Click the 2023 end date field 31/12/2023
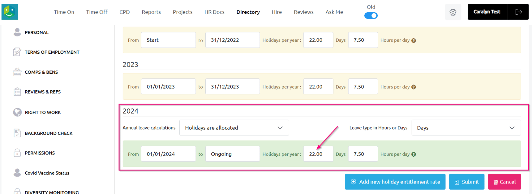Screen dimensions: 532x194 pos(233,87)
